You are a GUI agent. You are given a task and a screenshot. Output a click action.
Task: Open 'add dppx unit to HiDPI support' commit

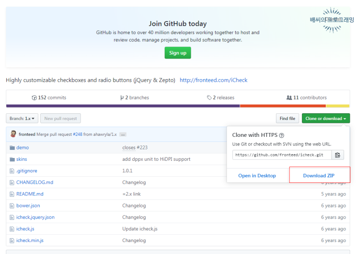point(156,159)
